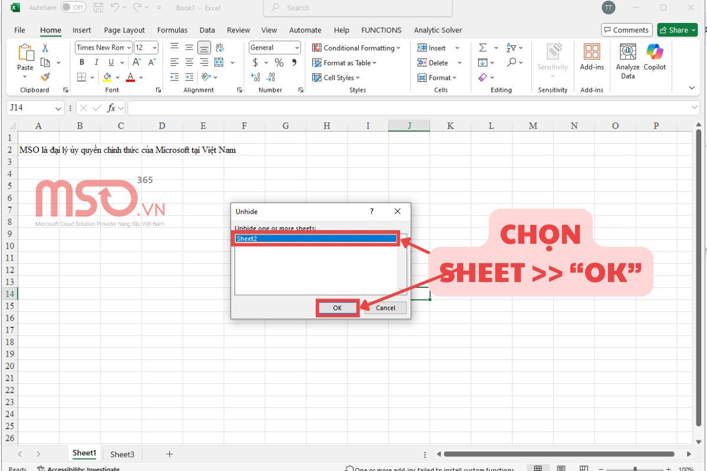
Task: Increase indent in Alignment group
Action: 189,77
